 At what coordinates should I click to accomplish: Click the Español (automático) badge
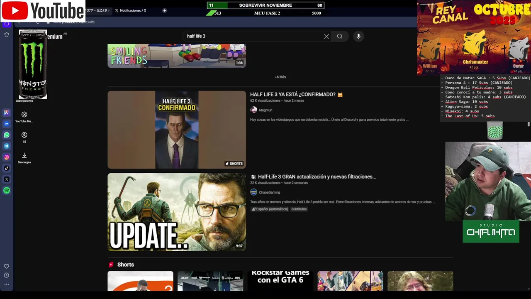click(x=270, y=209)
